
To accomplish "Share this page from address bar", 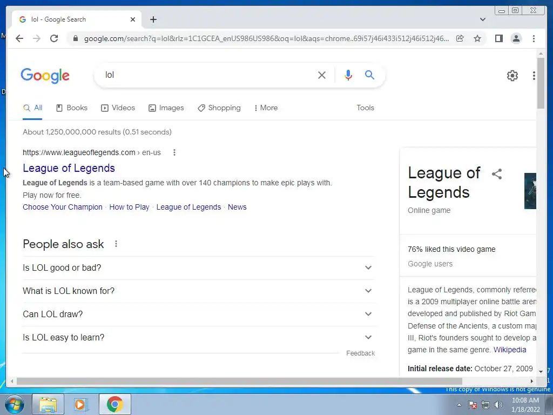I will point(460,38).
